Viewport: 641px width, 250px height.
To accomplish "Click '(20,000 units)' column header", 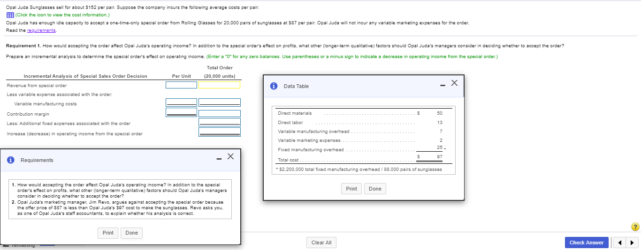I will [x=220, y=76].
